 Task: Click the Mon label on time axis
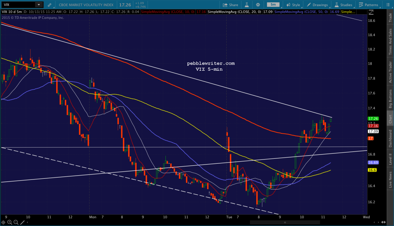(x=93, y=217)
